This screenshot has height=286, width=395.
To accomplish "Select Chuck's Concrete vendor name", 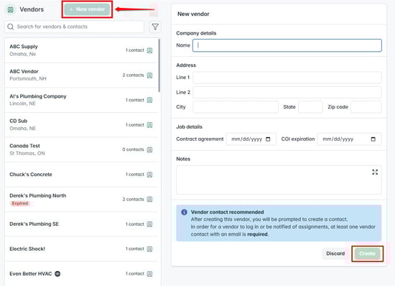I will point(31,175).
